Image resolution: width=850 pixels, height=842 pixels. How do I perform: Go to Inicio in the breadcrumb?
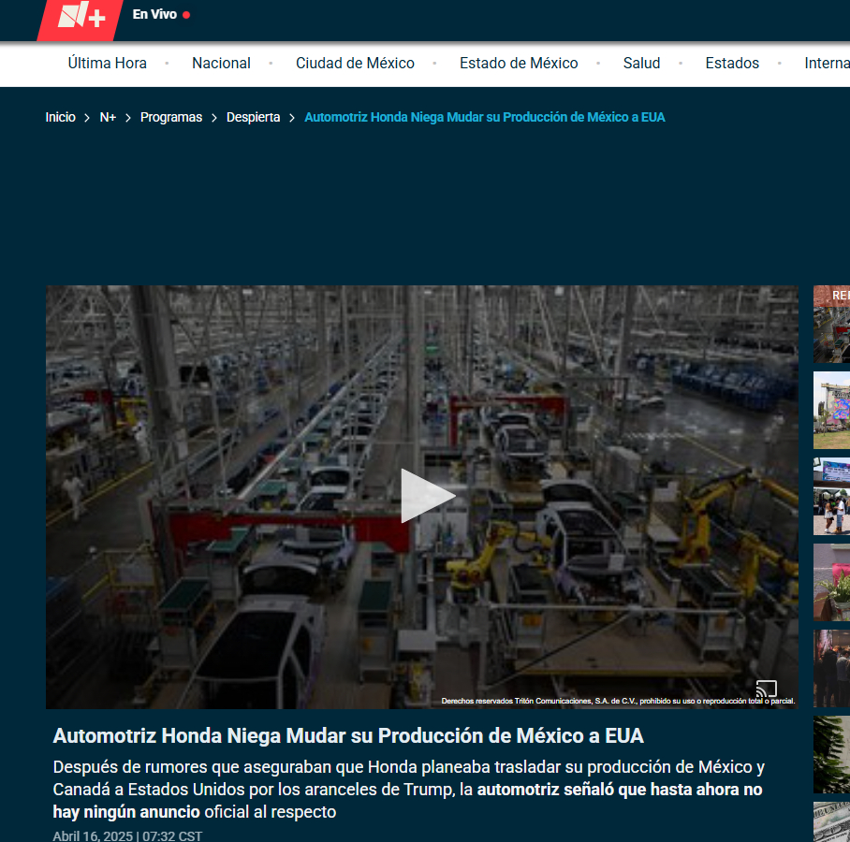60,117
